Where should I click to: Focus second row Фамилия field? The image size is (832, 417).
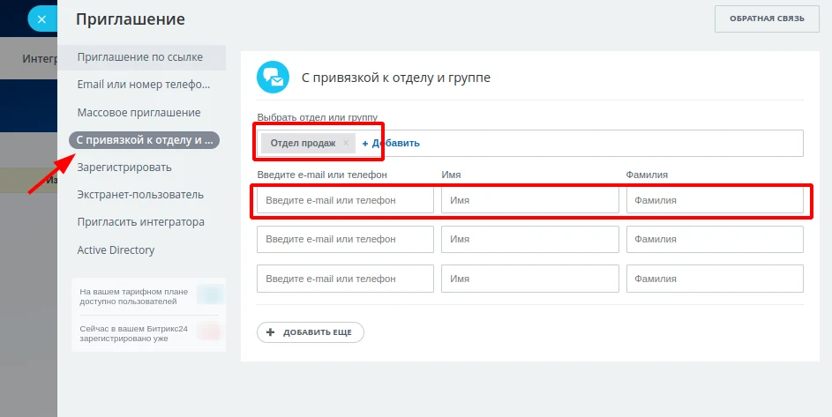pyautogui.click(x=715, y=239)
